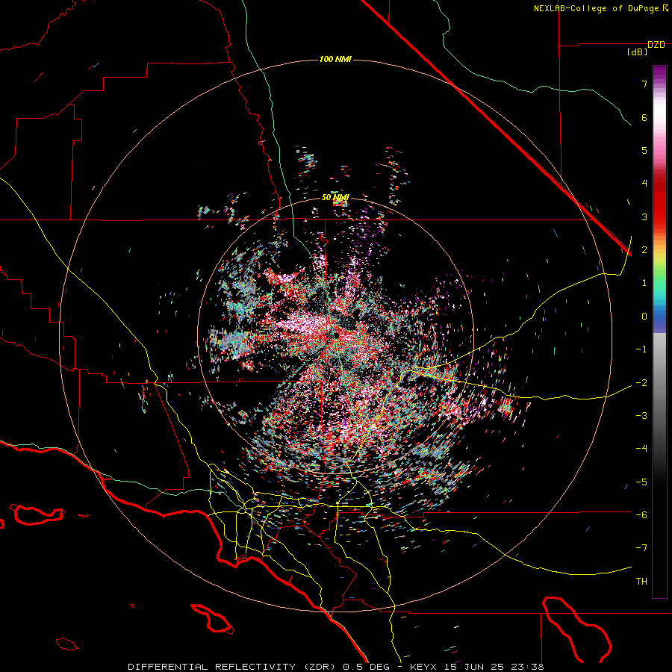Click the 1 tick label on the scale
This screenshot has height=672, width=672.
click(x=644, y=283)
